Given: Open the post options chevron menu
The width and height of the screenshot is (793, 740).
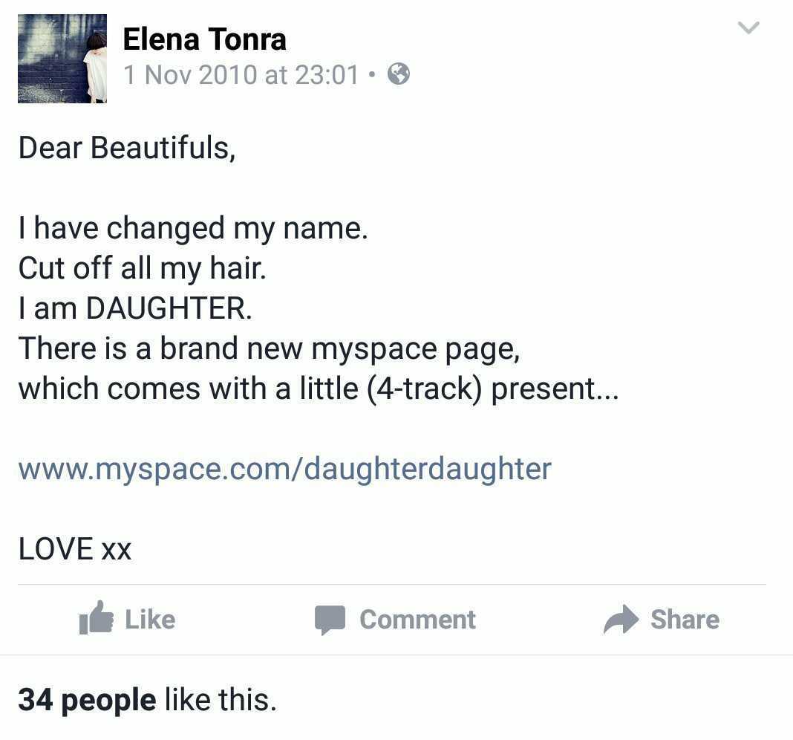Looking at the screenshot, I should 748,28.
